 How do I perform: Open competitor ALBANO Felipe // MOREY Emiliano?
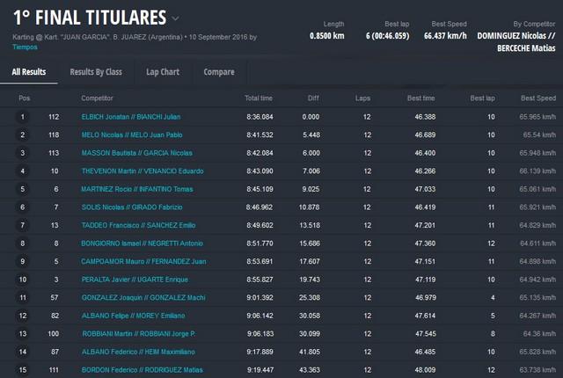(x=133, y=316)
